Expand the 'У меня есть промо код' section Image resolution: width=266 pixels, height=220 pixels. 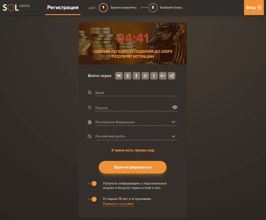coord(133,150)
